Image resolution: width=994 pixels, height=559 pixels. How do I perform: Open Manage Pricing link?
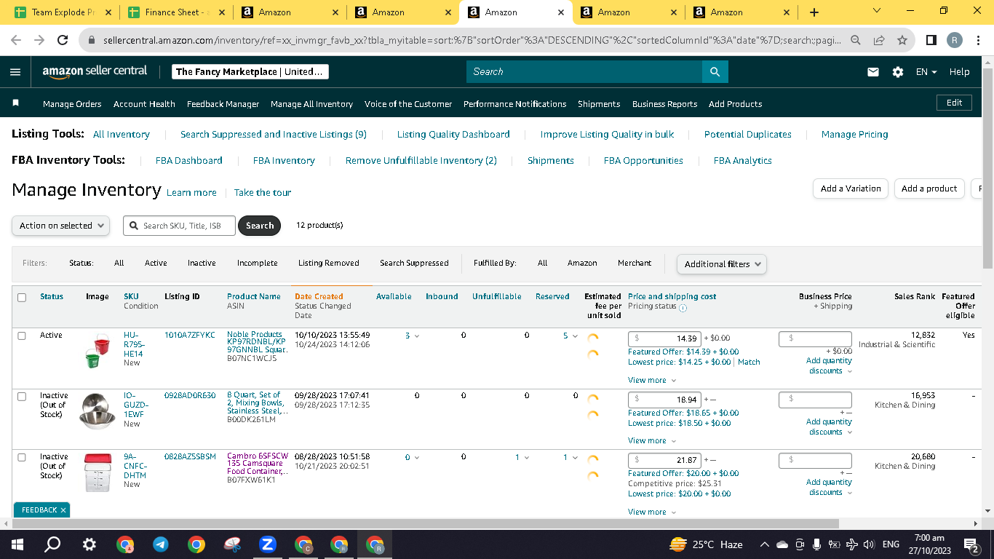[854, 134]
